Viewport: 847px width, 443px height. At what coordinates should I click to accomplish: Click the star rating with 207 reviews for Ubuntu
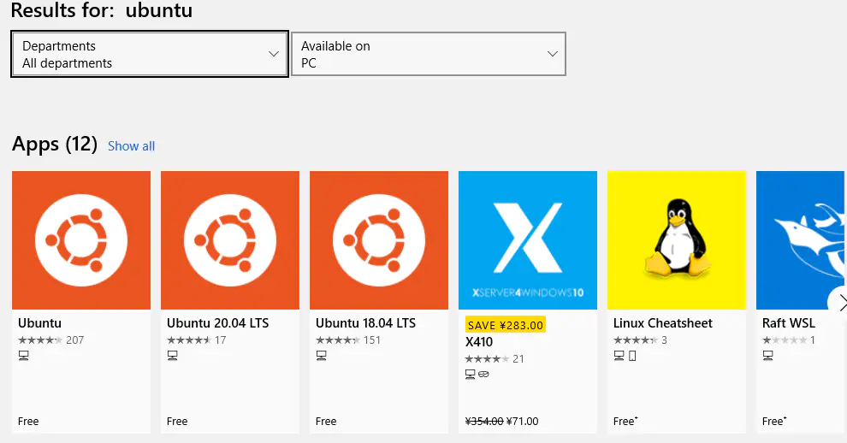[50, 340]
